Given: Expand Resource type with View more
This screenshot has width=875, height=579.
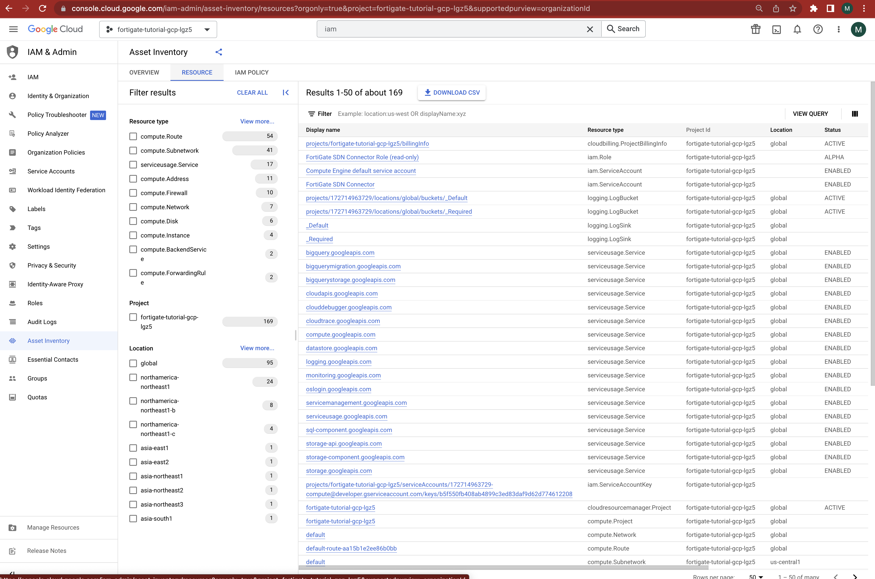Looking at the screenshot, I should [x=257, y=122].
